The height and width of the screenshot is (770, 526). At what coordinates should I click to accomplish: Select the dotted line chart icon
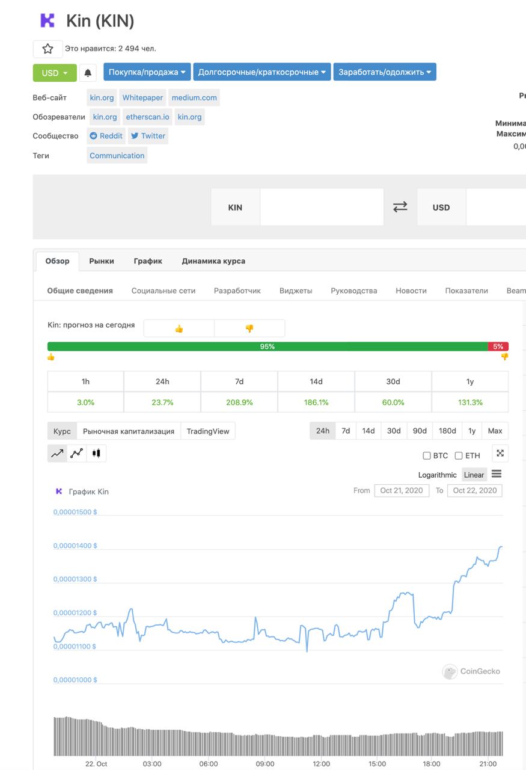click(77, 454)
